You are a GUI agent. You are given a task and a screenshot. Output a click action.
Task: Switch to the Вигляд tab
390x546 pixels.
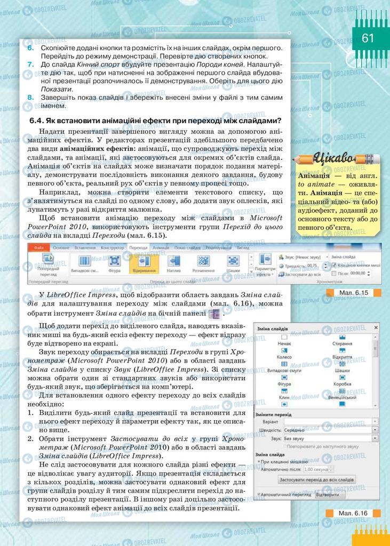point(243,247)
